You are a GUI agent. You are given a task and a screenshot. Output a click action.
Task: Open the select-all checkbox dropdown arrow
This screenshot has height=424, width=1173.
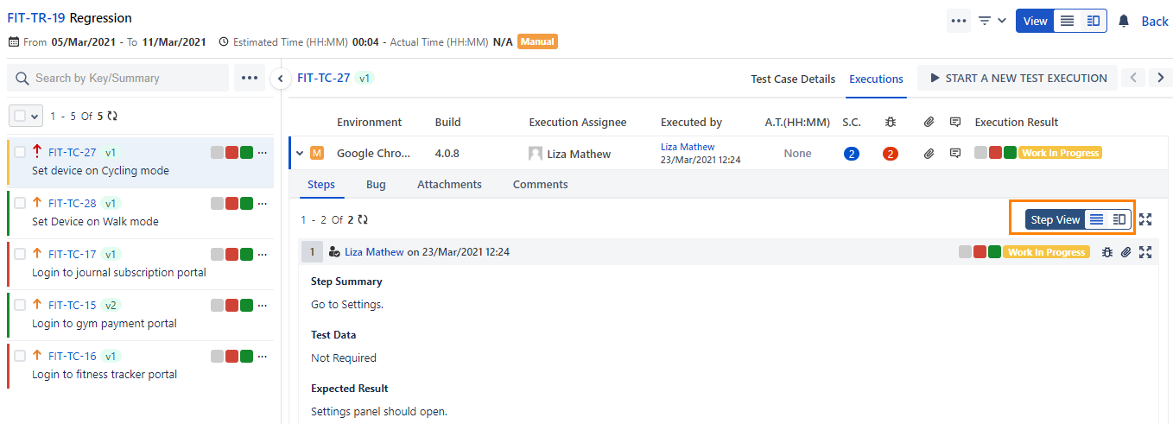point(35,115)
